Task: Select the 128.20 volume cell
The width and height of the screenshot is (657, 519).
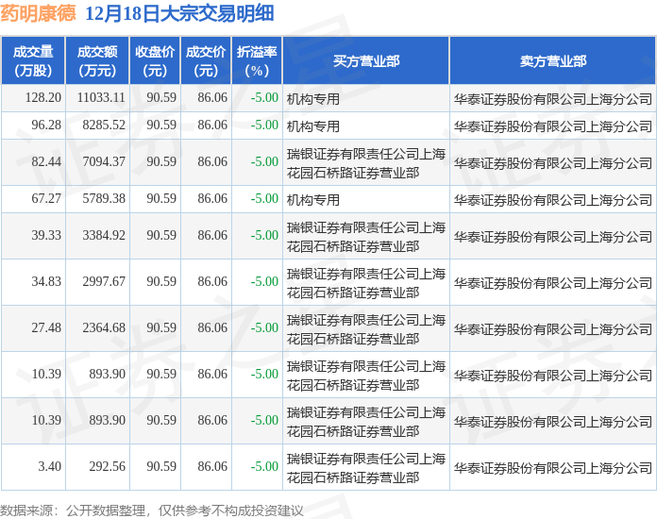Action: (43, 98)
